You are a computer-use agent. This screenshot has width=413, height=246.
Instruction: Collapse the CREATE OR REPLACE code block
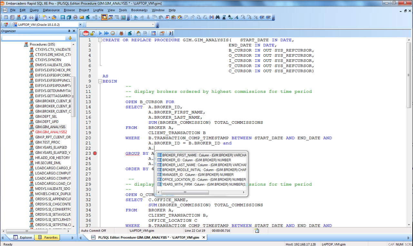click(100, 40)
